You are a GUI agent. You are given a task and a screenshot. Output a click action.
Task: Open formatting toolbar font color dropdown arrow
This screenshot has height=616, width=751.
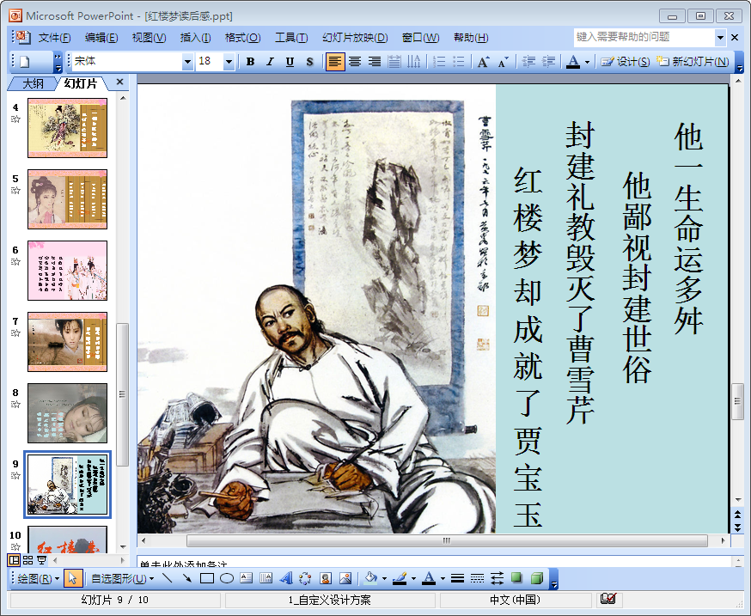[x=587, y=62]
